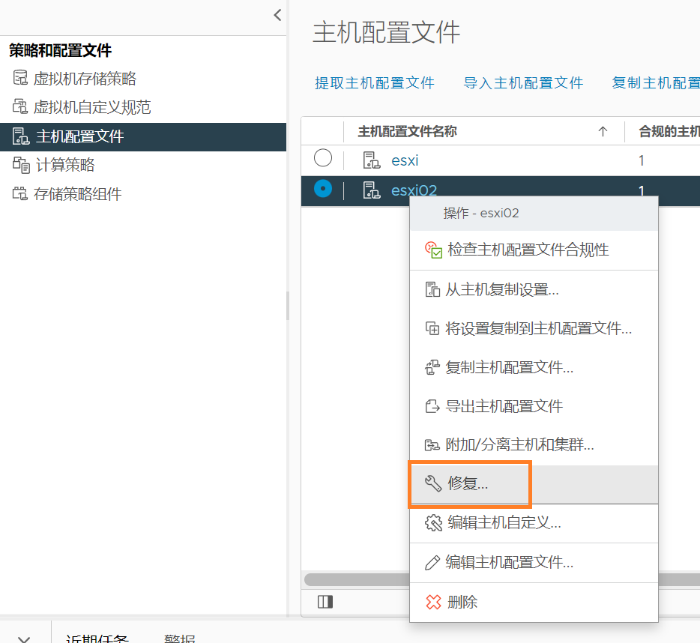Choose 附加/分离主机和集群 menu entry
The height and width of the screenshot is (643, 700).
pyautogui.click(x=519, y=446)
